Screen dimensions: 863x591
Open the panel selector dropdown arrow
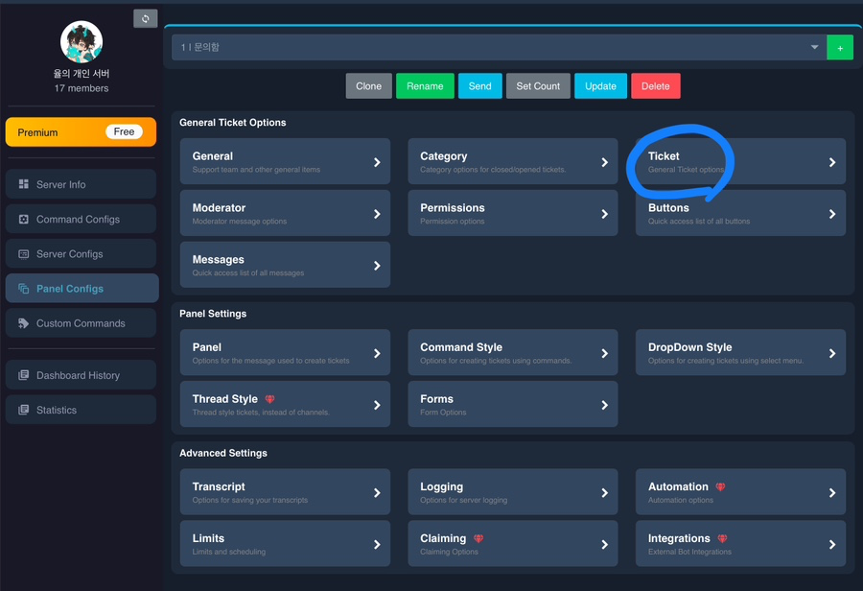pos(814,47)
